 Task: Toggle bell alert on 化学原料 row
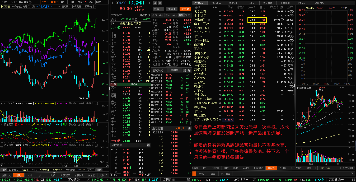220,11
